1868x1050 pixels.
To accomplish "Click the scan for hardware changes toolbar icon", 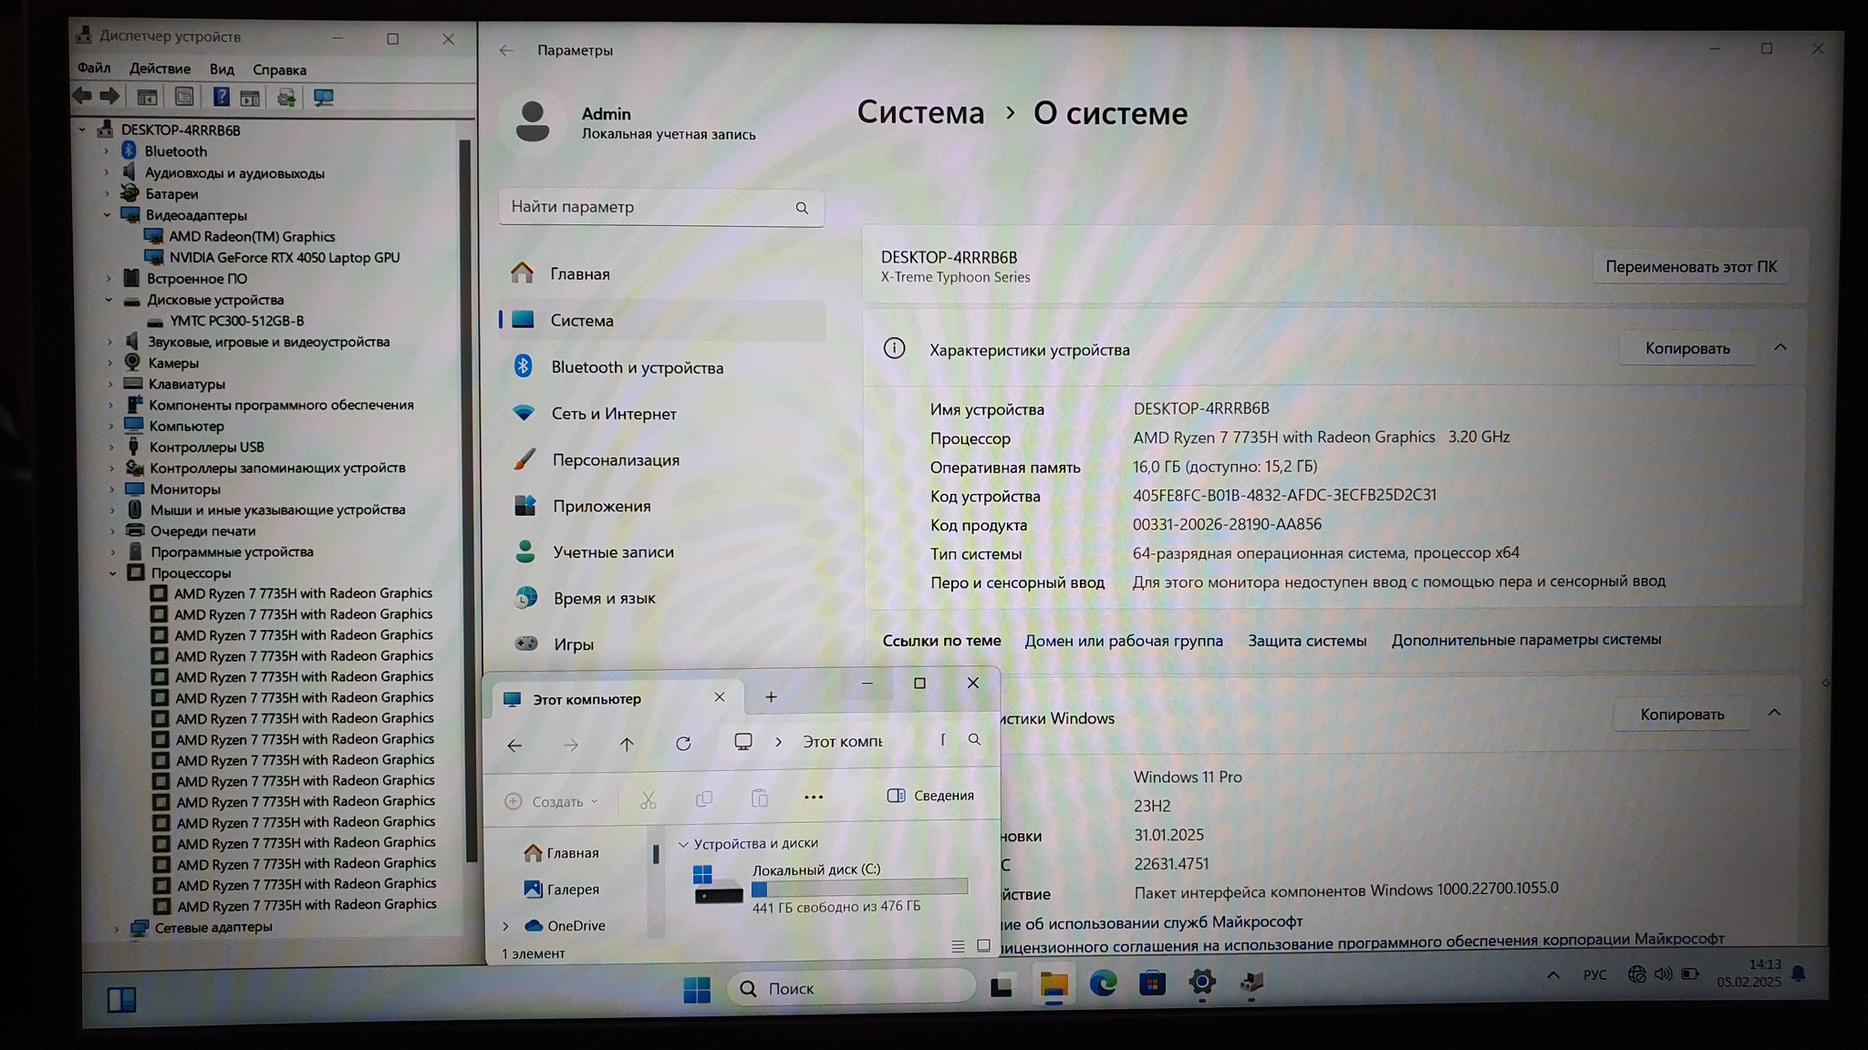I will (x=323, y=98).
